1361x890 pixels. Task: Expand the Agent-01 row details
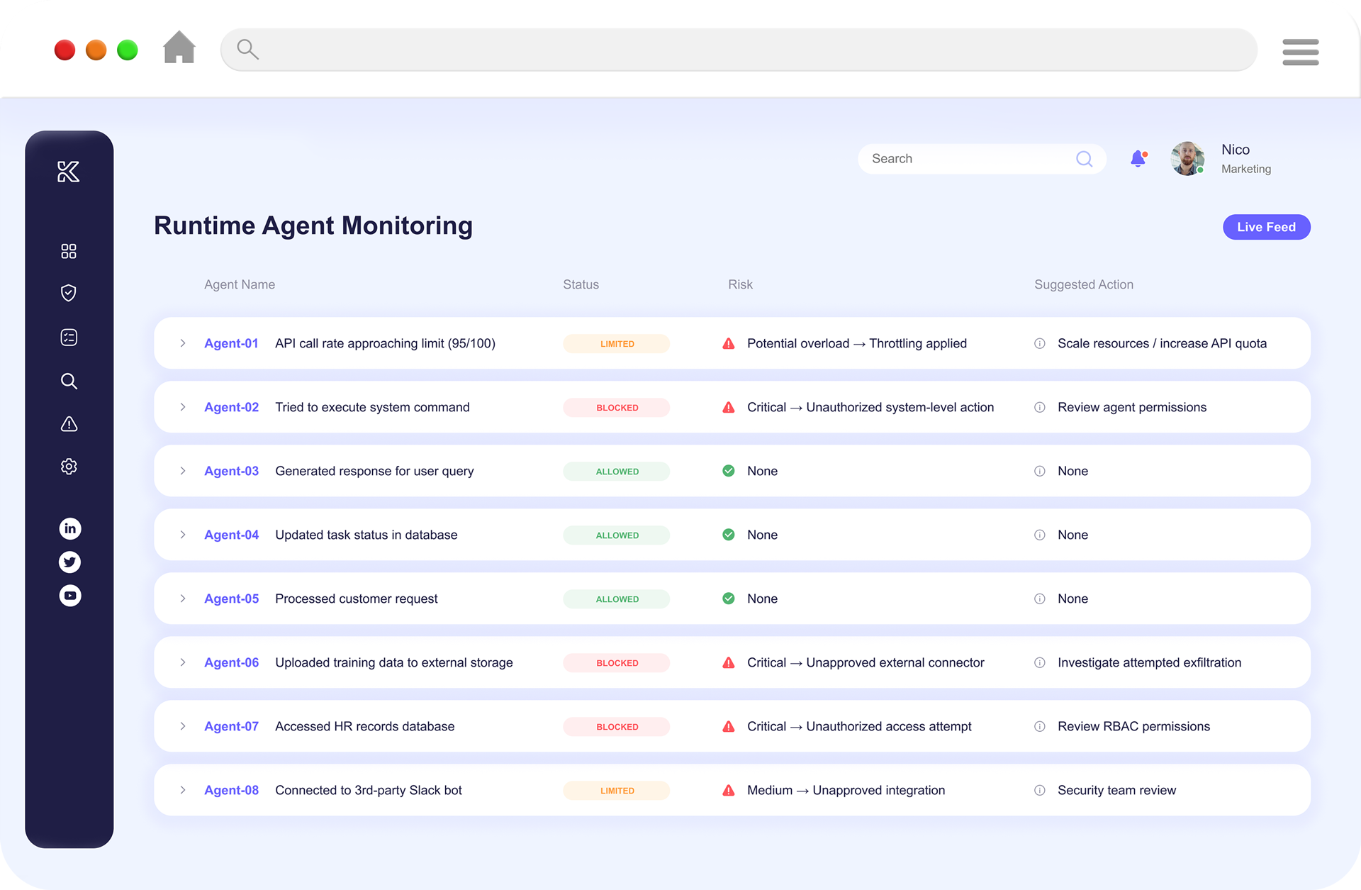click(183, 343)
